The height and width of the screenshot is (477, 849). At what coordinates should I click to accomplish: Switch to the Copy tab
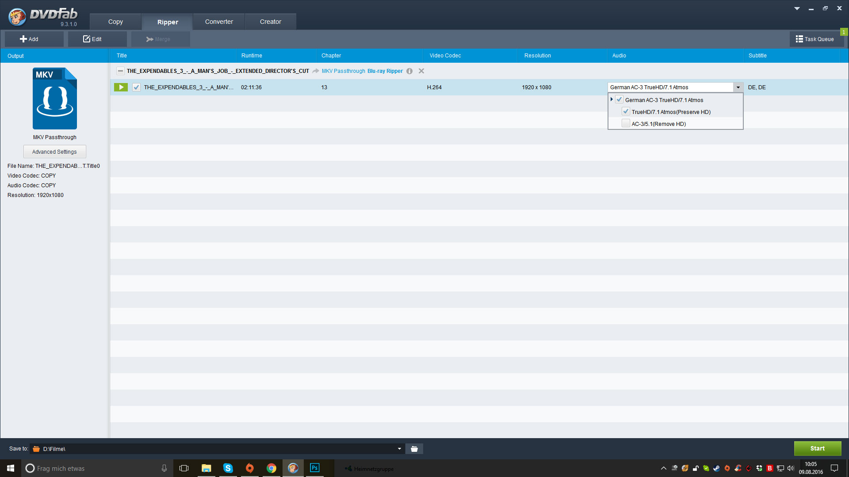(115, 22)
